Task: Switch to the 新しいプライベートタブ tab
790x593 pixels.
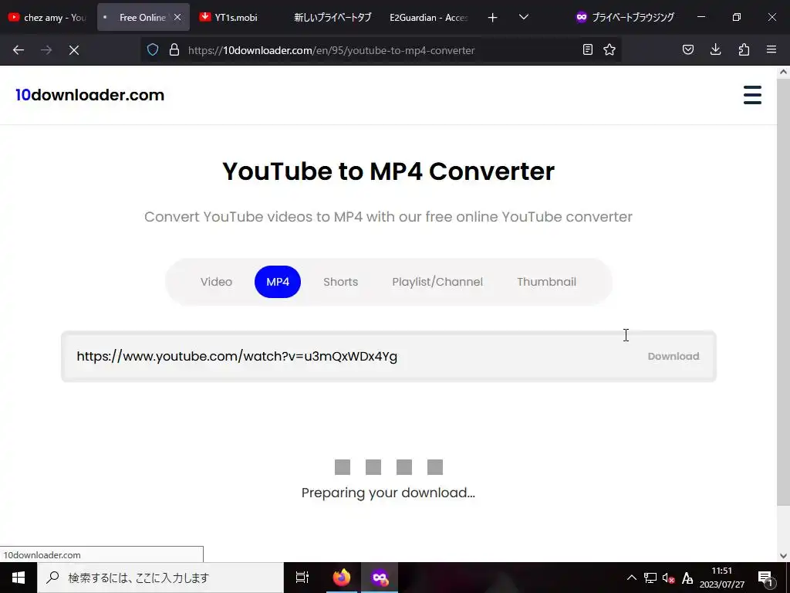Action: tap(333, 17)
